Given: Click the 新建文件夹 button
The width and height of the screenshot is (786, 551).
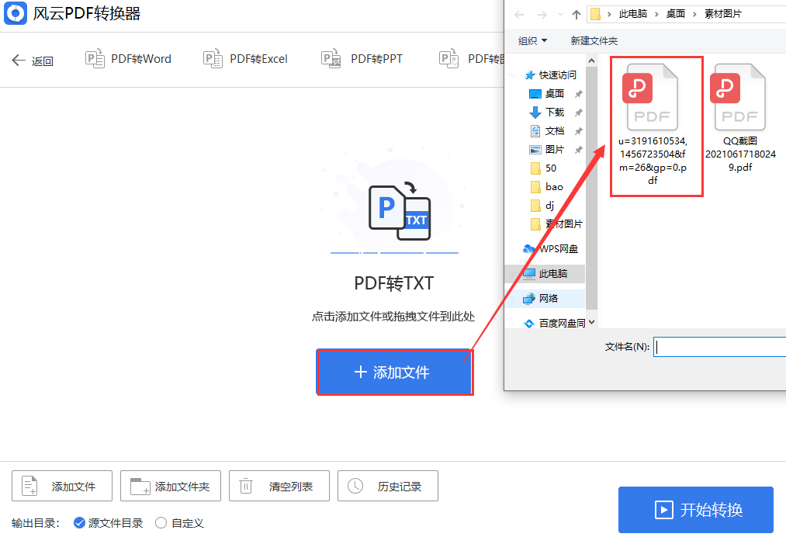Looking at the screenshot, I should 594,40.
